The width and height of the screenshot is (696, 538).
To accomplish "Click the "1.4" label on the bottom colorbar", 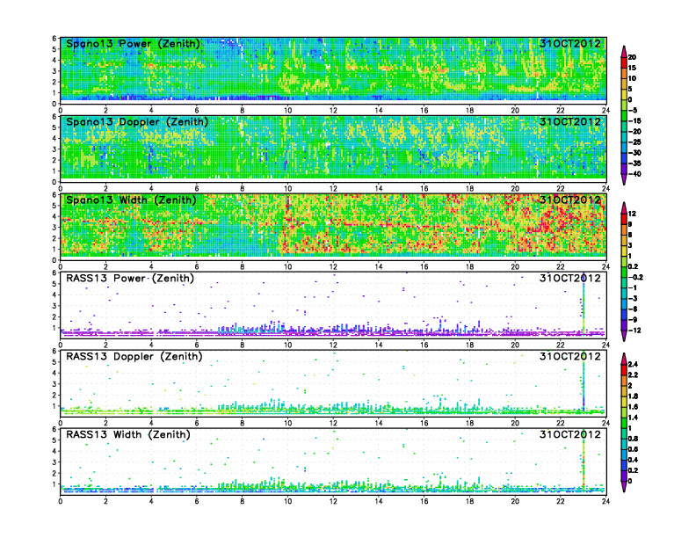I will click(x=633, y=418).
